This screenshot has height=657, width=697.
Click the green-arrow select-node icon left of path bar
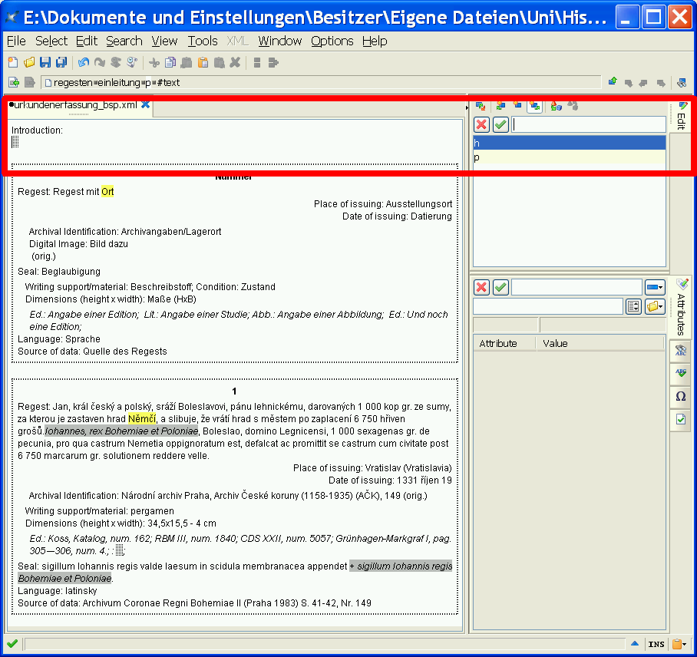tap(14, 83)
